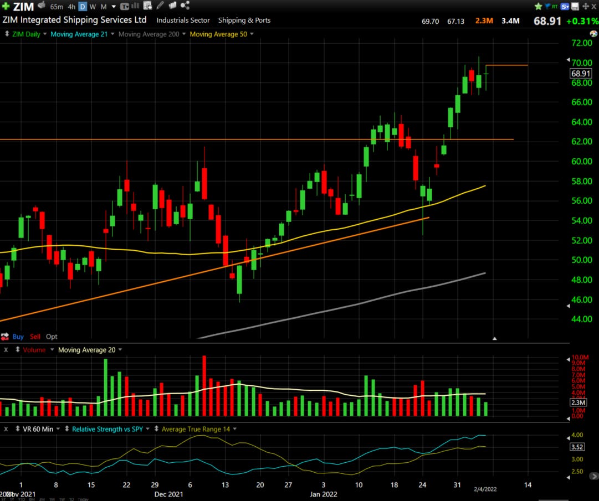599x501 pixels.
Task: Click the blue flag icon
Action: coord(547,6)
